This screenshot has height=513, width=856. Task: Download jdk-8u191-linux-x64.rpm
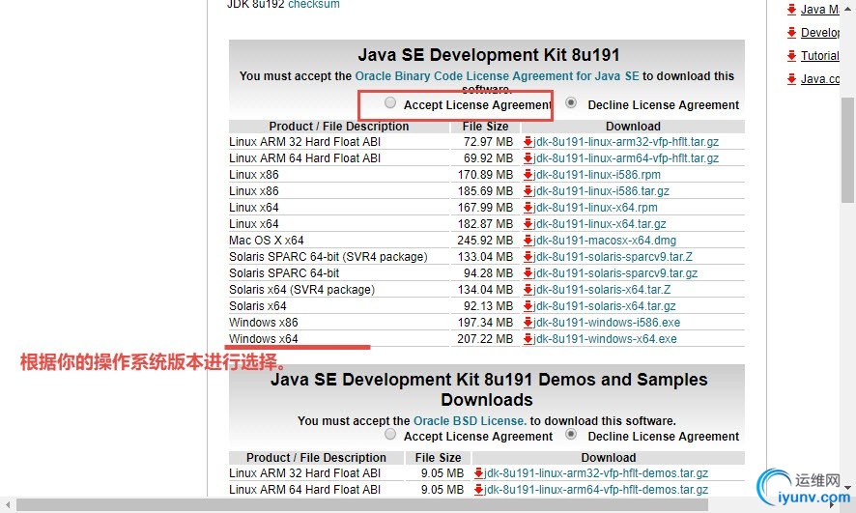595,208
